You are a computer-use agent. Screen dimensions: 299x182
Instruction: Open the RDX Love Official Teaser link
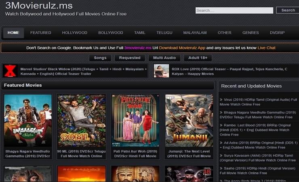tap(230, 71)
